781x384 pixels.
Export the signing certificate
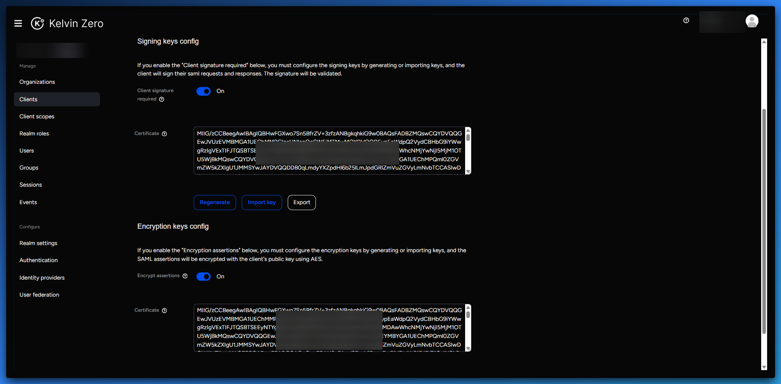pos(302,203)
